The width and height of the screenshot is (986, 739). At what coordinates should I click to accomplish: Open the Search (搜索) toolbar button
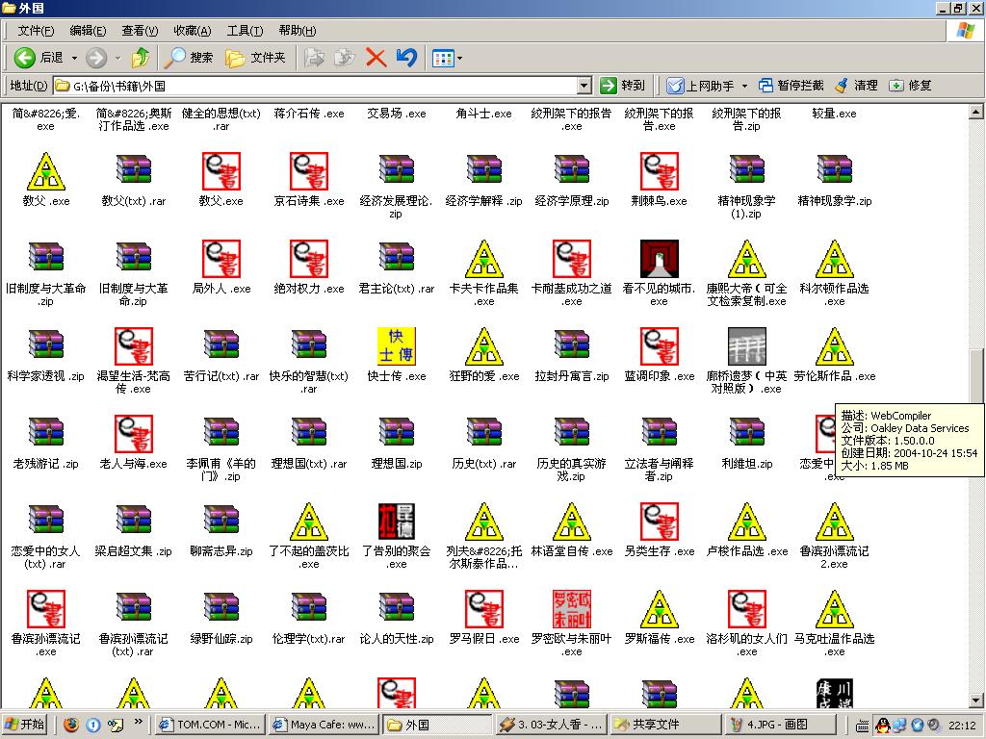pos(189,58)
